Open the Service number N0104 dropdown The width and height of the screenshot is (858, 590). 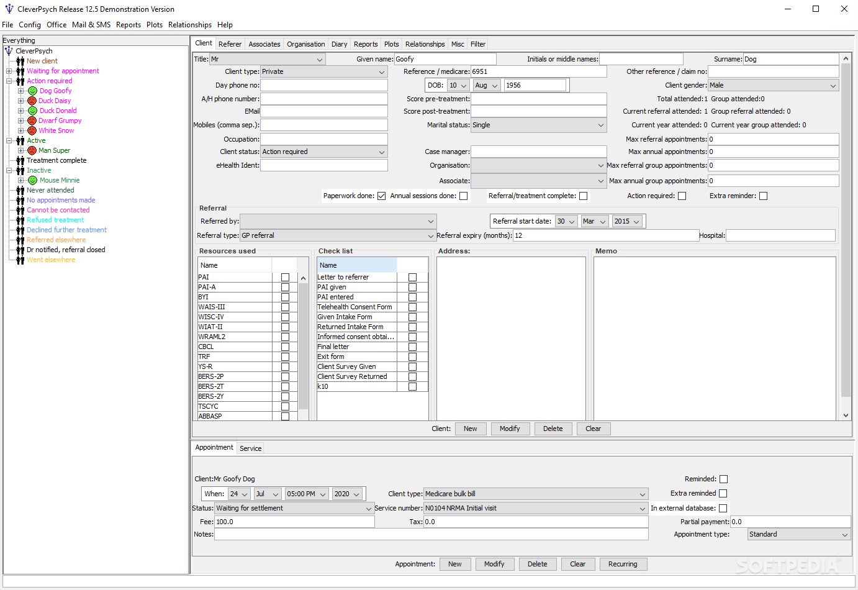[x=536, y=508]
